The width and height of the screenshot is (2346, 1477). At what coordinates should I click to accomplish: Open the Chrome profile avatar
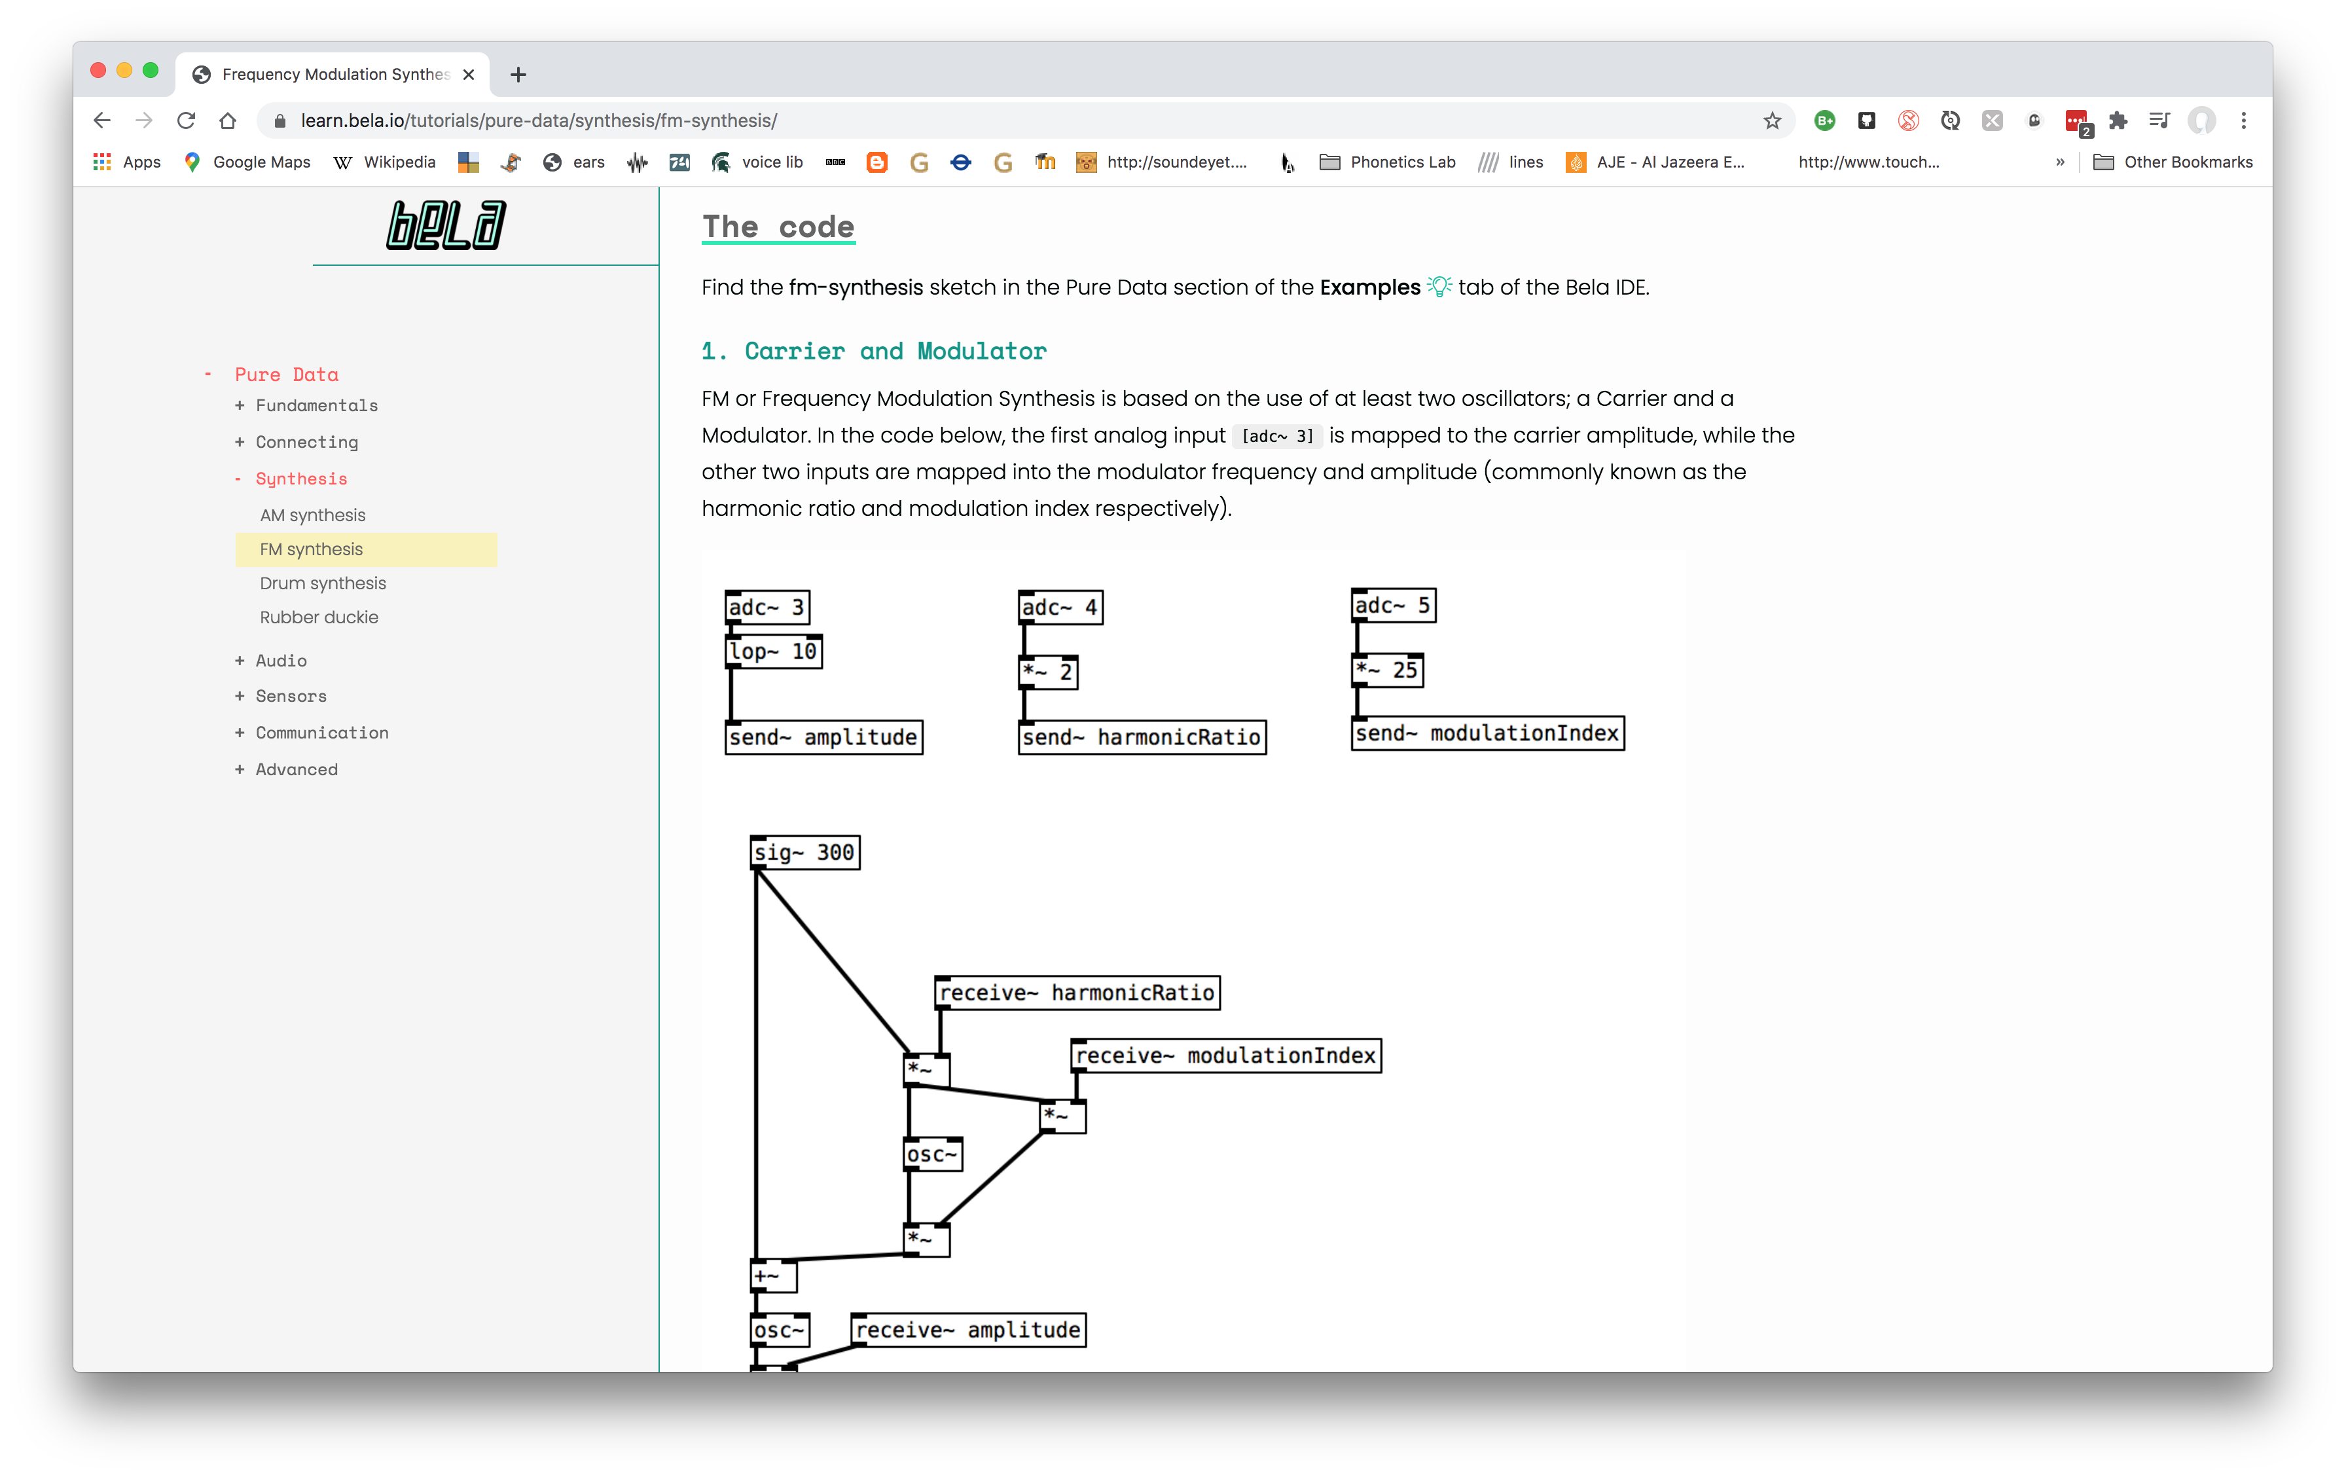pyautogui.click(x=2202, y=120)
